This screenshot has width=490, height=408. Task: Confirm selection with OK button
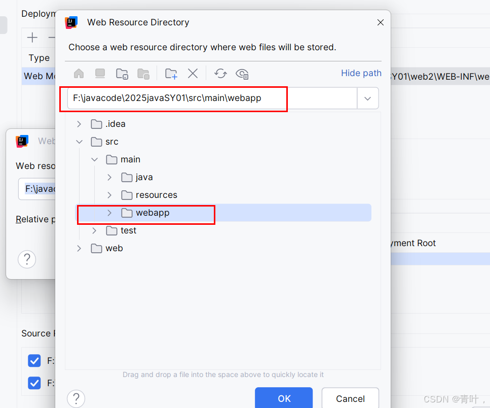(284, 398)
